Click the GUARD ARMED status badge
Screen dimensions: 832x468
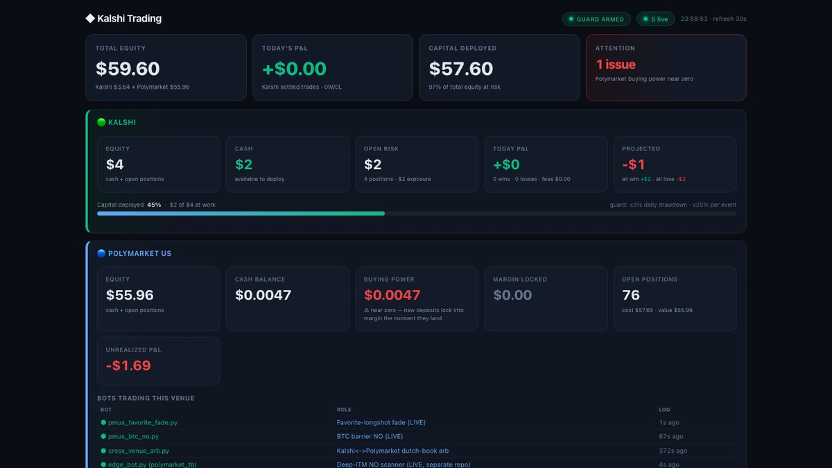point(596,19)
